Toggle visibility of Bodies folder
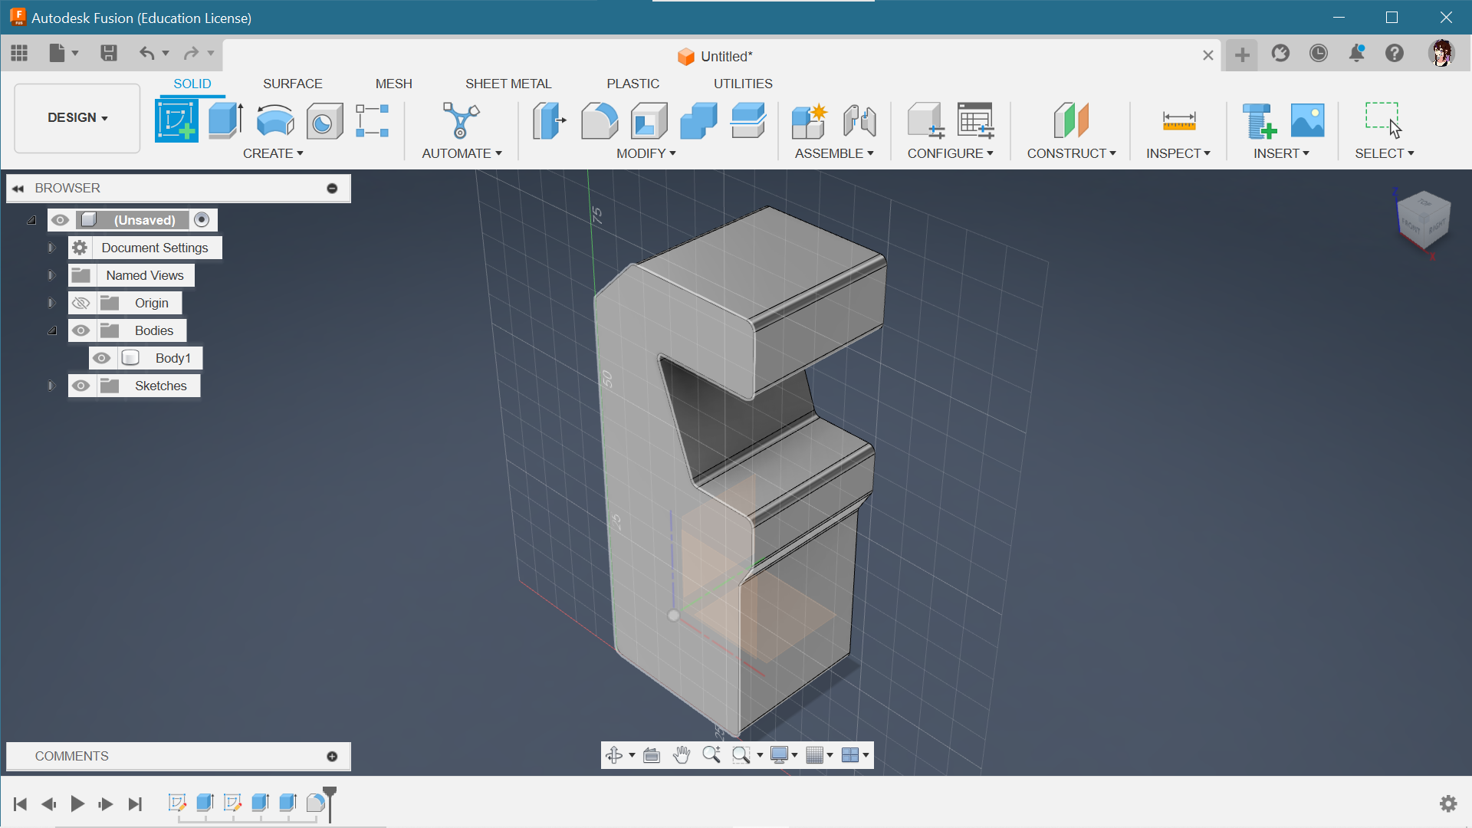The image size is (1472, 828). [x=80, y=330]
